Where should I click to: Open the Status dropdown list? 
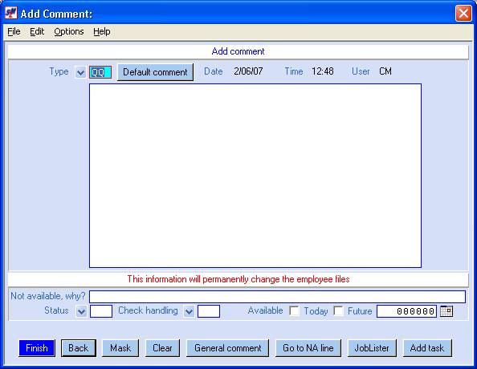[x=81, y=311]
